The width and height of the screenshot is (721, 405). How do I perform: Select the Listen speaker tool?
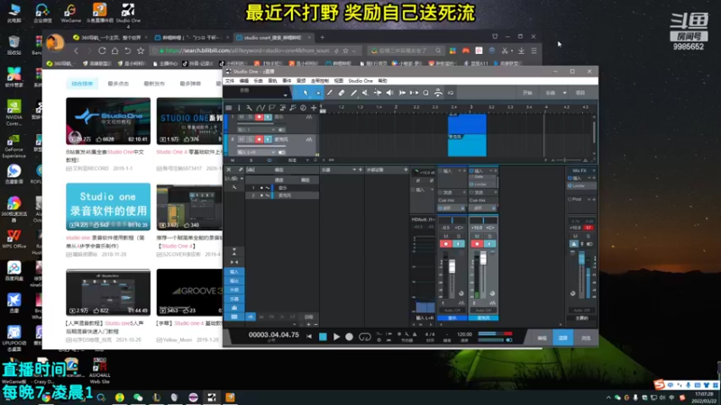pos(390,93)
